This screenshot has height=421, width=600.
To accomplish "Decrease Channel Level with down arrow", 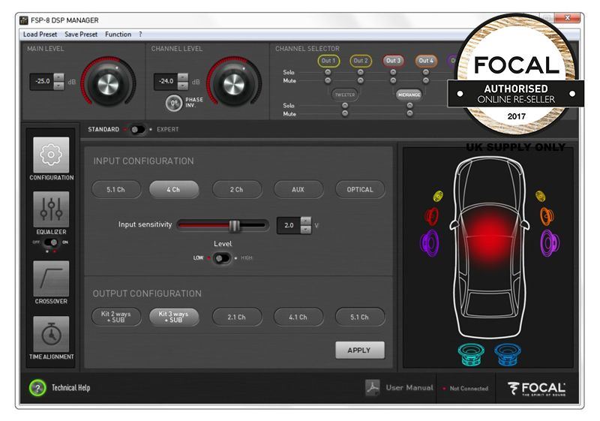I will tap(182, 86).
